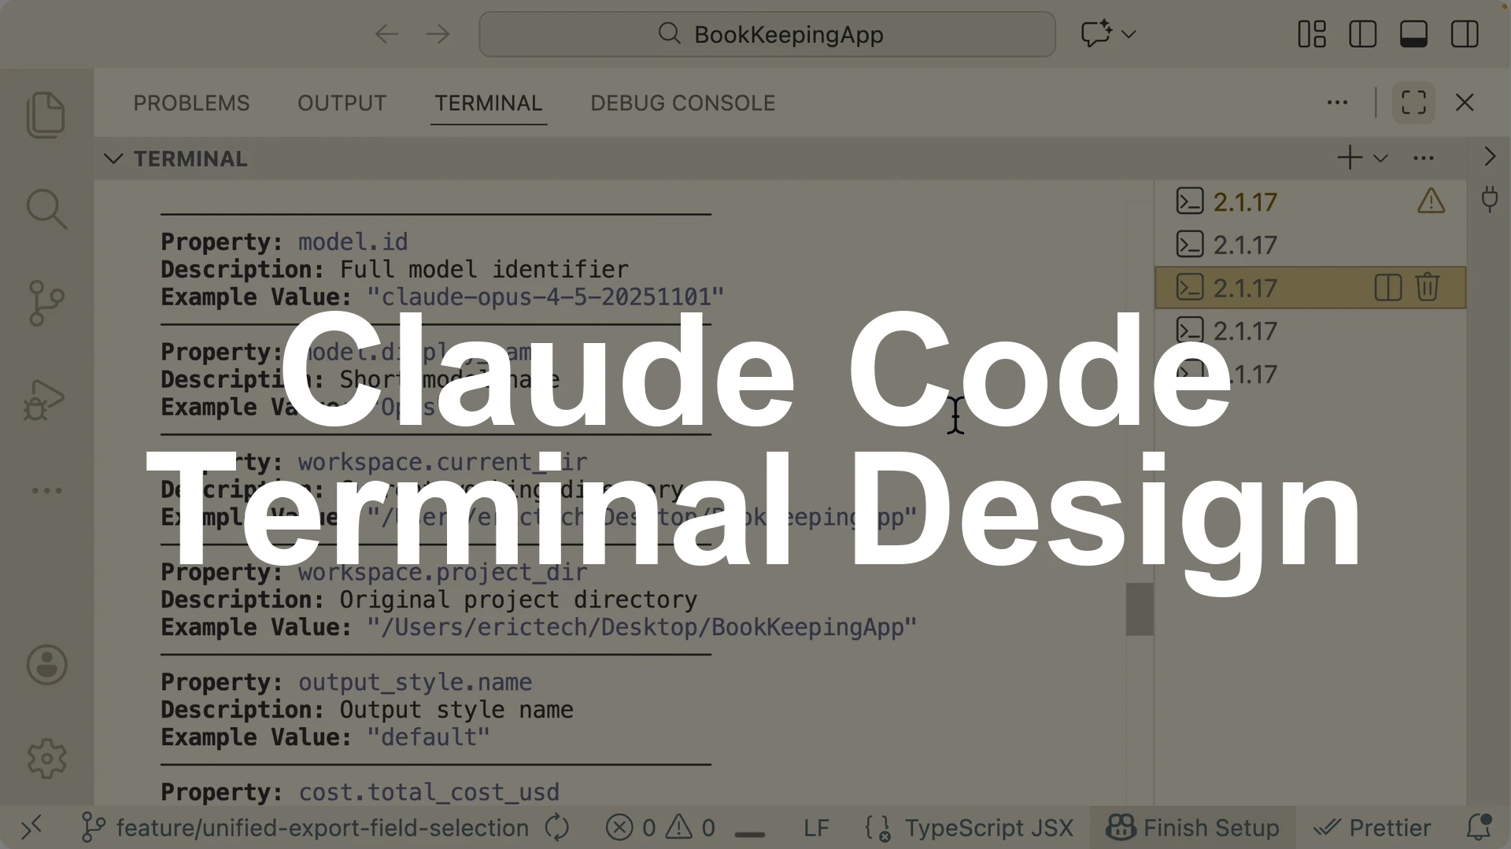
Task: Change LF end of line sequence
Action: click(816, 828)
